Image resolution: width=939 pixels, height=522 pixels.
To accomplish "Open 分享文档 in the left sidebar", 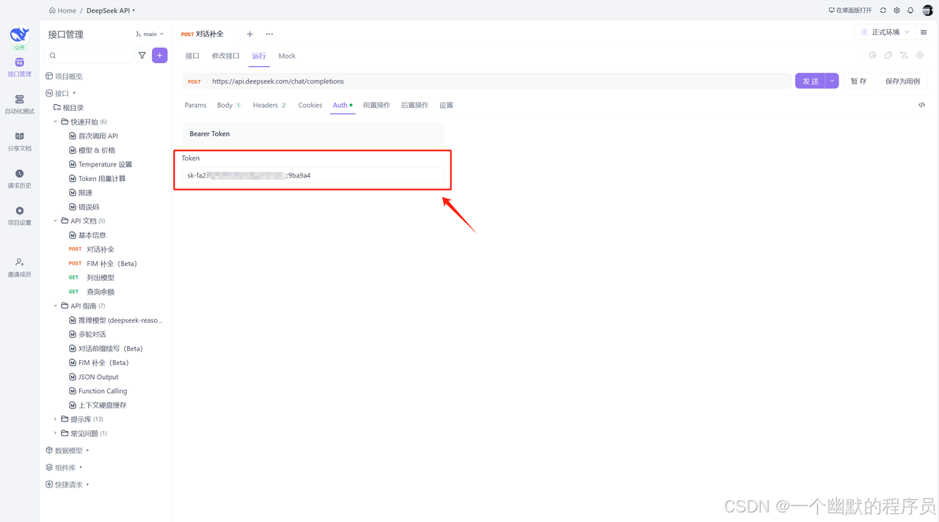I will (x=20, y=141).
